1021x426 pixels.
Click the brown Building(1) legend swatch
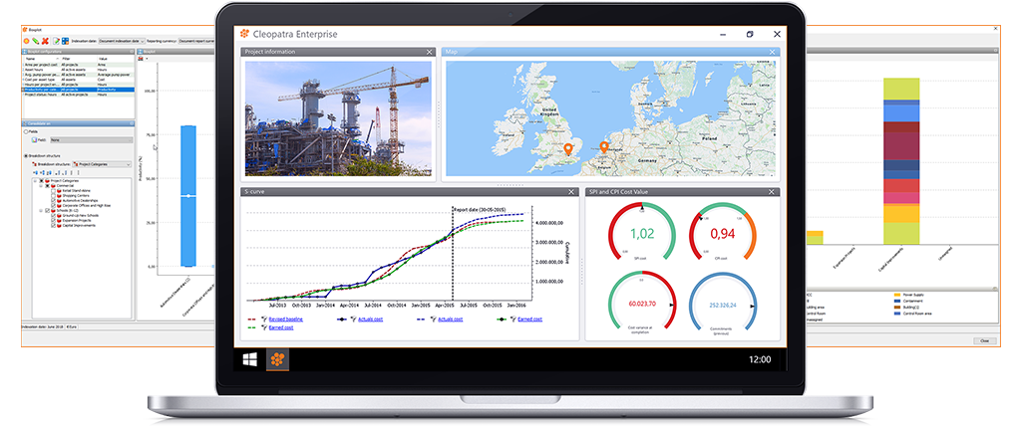coord(897,307)
